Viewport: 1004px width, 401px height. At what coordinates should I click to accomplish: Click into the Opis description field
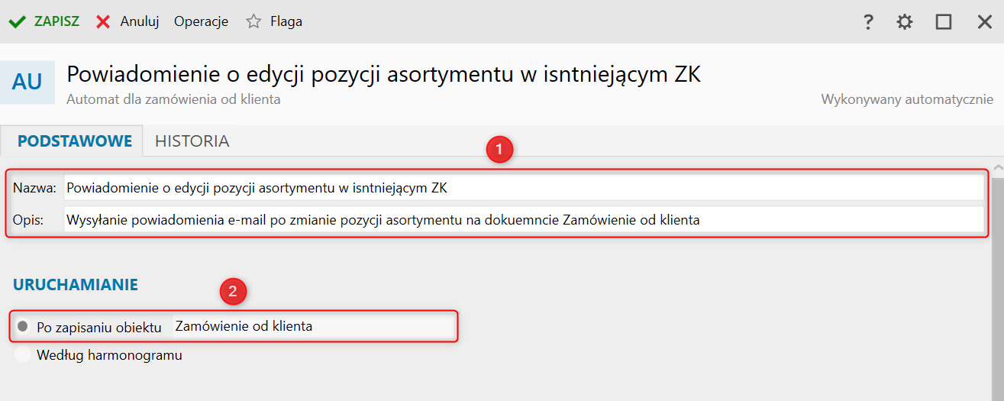click(523, 221)
